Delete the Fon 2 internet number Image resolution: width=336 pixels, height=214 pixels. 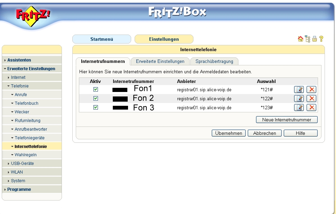[x=311, y=99]
